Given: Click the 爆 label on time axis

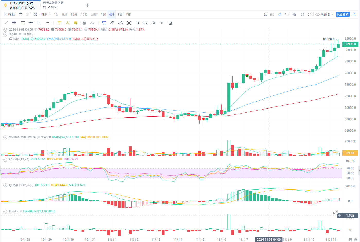Looking at the screenshot, I should [x=356, y=239].
